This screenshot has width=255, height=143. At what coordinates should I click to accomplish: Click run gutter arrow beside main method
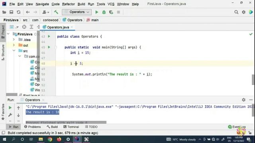click(x=49, y=47)
